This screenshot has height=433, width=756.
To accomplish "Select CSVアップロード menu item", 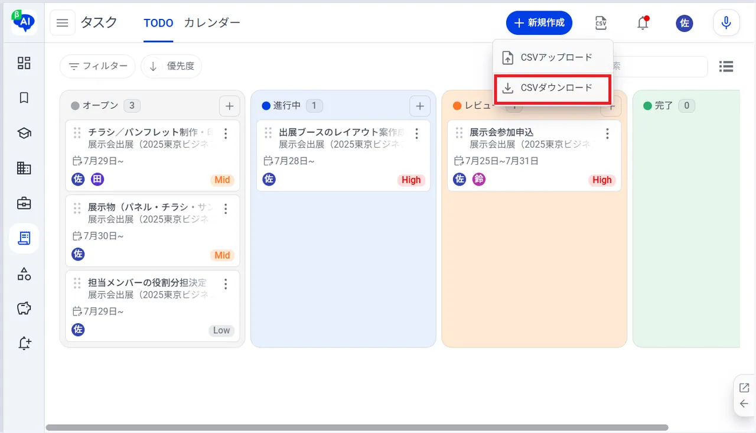I will (553, 57).
